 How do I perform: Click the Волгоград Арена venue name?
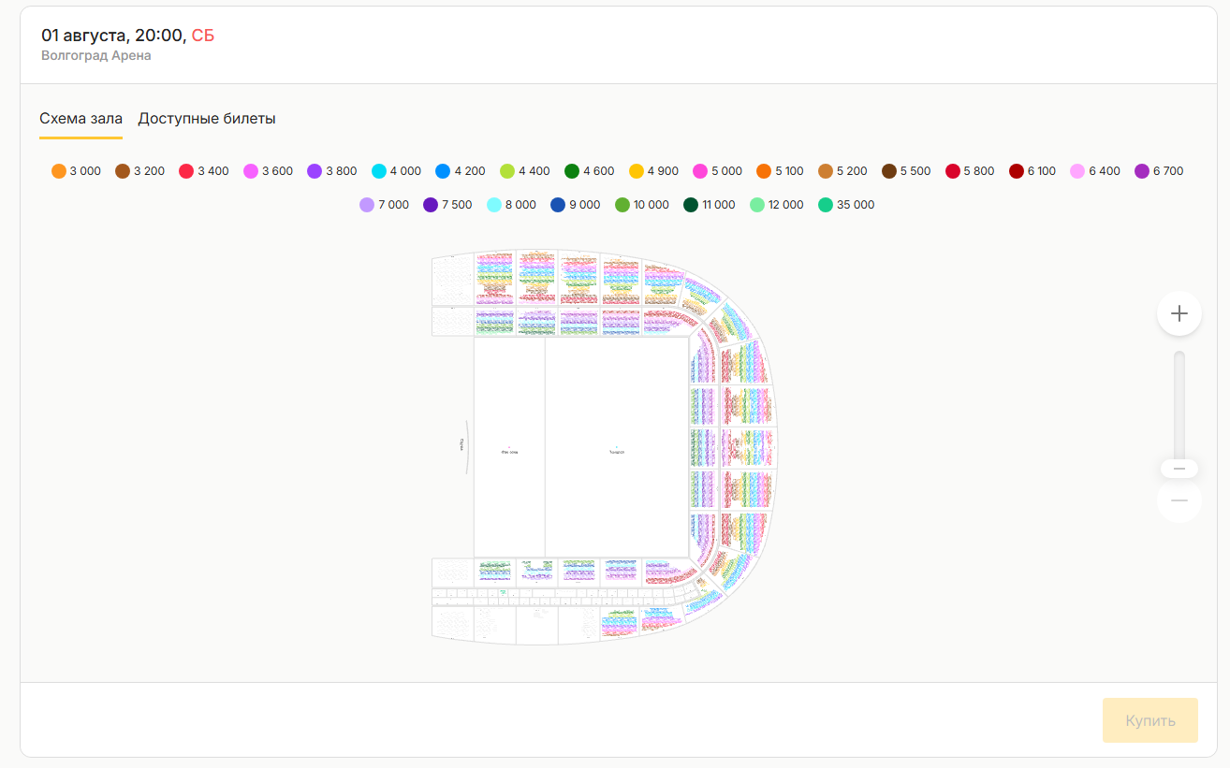[96, 56]
